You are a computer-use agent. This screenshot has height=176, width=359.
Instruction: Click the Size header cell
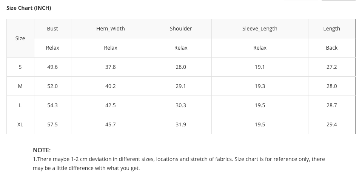[x=20, y=38]
